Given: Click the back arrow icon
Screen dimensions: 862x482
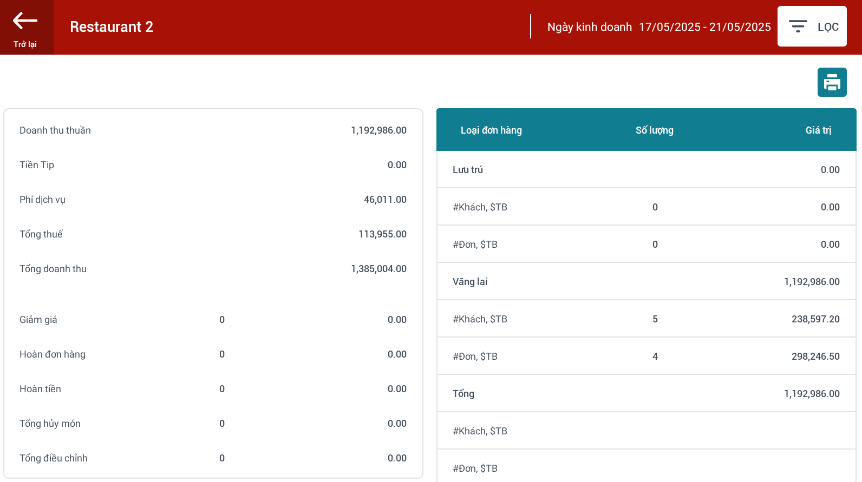Looking at the screenshot, I should click(x=25, y=21).
